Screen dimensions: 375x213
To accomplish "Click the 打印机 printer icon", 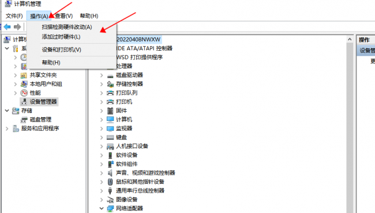I will click(110, 102).
